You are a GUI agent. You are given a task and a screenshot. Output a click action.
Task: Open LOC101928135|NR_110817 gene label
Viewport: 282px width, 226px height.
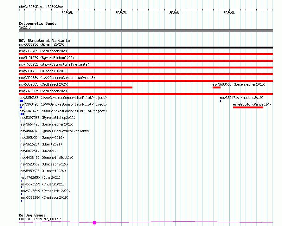40,219
